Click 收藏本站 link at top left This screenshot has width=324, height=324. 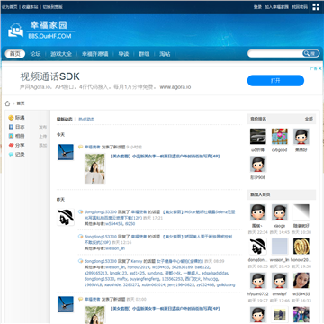[30, 7]
